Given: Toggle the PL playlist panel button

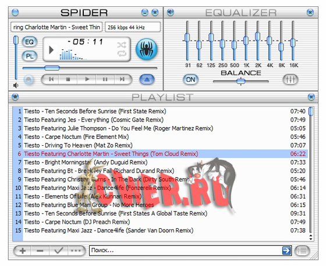Looking at the screenshot, I should coord(30,56).
